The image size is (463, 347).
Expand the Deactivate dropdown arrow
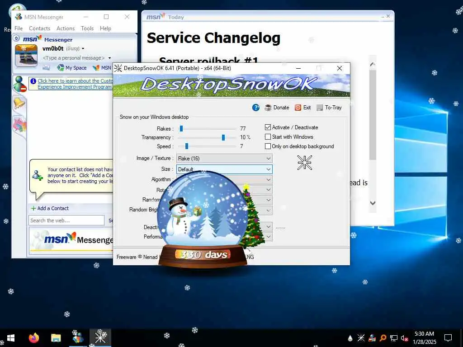(268, 227)
